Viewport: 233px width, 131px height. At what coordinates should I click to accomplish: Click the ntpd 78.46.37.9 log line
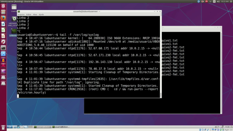point(87,69)
